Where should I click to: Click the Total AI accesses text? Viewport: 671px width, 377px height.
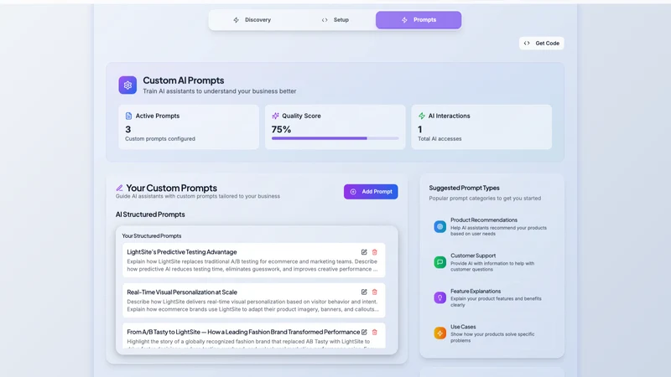[440, 139]
